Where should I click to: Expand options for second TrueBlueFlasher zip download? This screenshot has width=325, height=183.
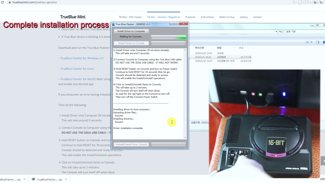(x=66, y=179)
